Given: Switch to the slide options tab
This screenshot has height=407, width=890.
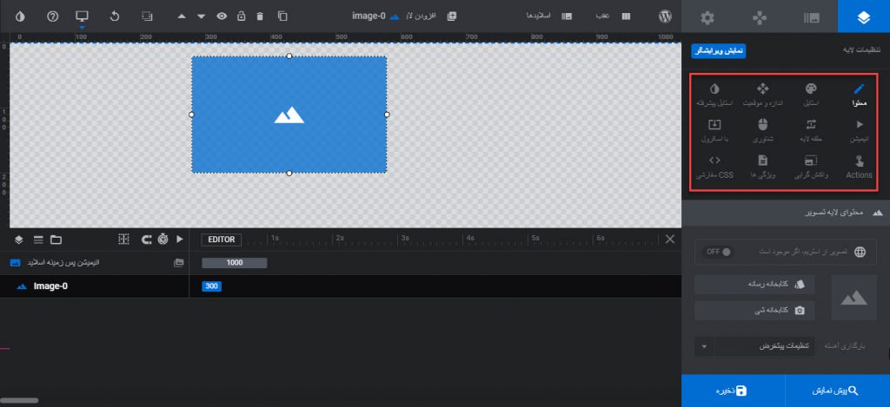Looking at the screenshot, I should [812, 17].
